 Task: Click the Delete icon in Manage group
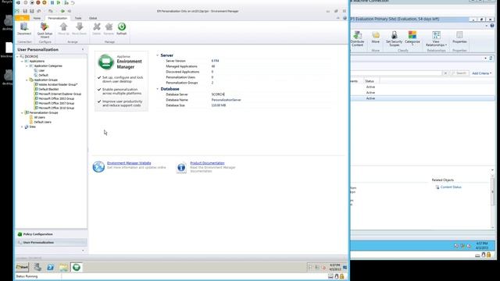point(97,27)
